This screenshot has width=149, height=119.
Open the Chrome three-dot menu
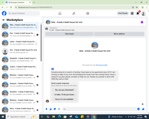tap(147, 7)
